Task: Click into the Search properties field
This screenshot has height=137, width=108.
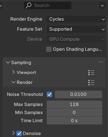Action: [48, 6]
